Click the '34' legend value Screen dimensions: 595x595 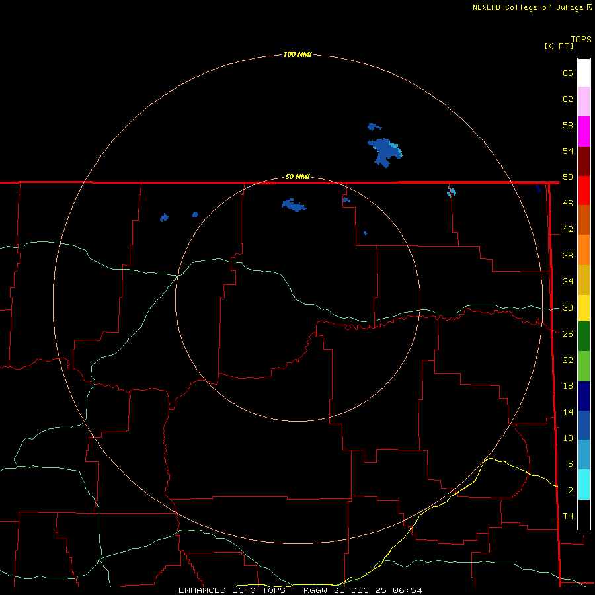568,282
